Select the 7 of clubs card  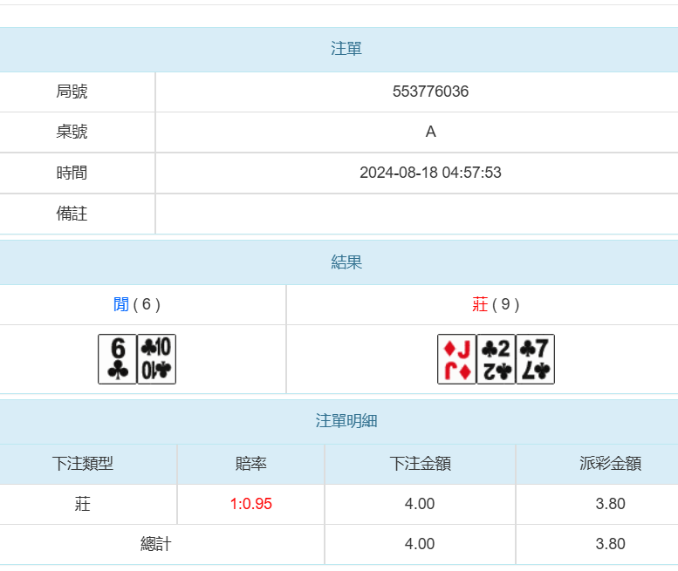[535, 358]
